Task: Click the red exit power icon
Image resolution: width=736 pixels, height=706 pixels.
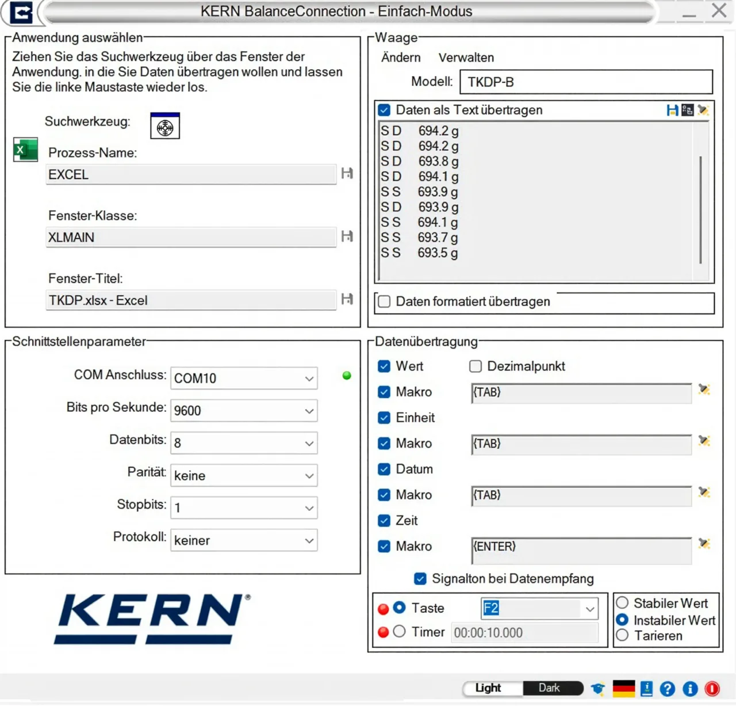Action: click(712, 689)
